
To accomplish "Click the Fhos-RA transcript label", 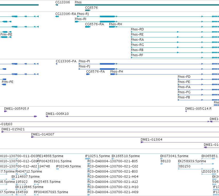I will coord(137,40).
